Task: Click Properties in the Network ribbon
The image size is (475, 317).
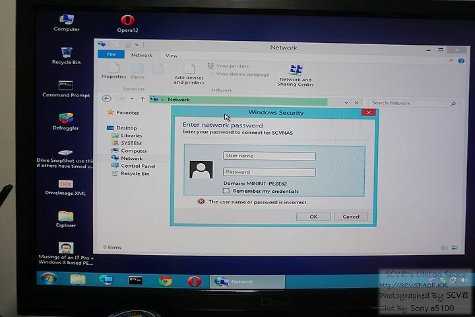Action: pyautogui.click(x=114, y=71)
